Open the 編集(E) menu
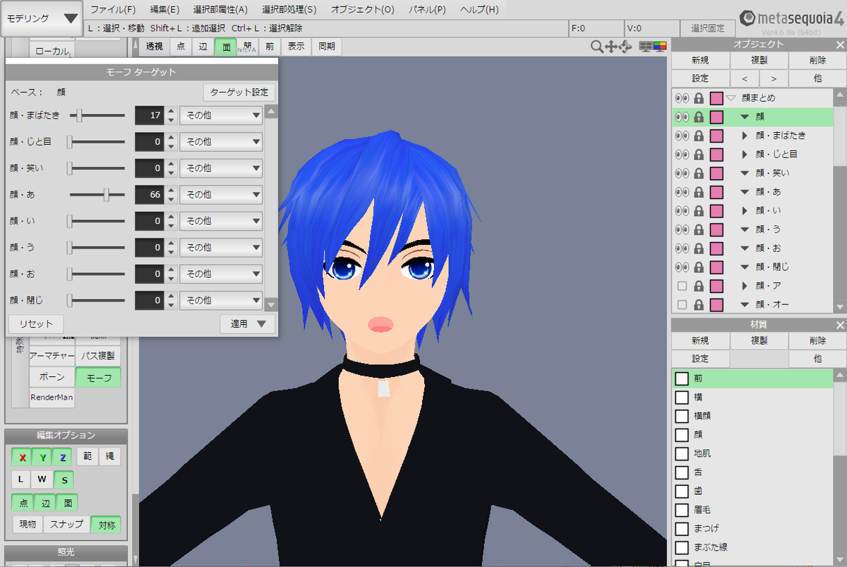This screenshot has height=567, width=847. [164, 10]
